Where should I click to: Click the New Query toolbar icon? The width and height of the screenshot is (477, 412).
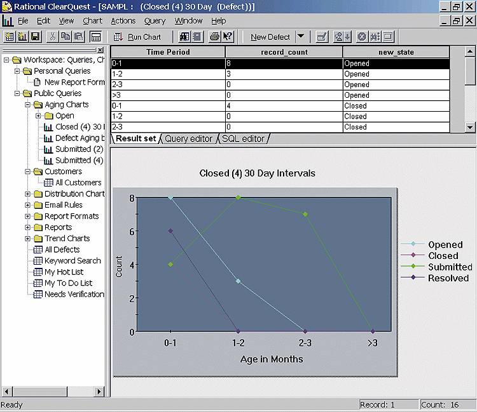(10, 37)
